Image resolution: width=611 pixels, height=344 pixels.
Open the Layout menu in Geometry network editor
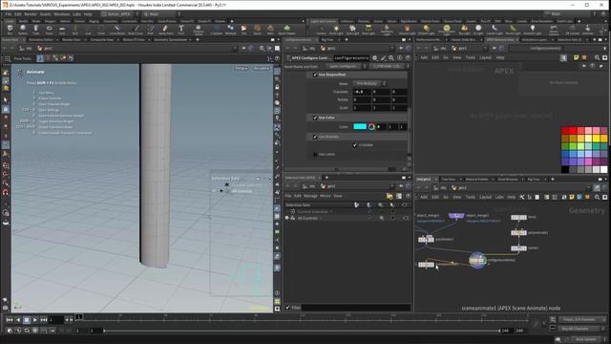[485, 198]
